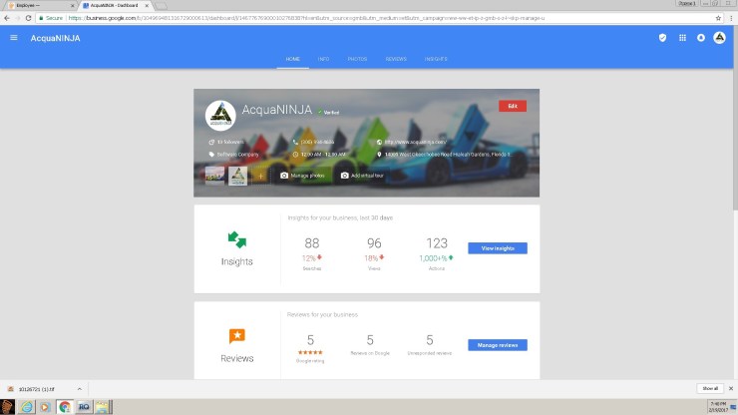The height and width of the screenshot is (415, 738).
Task: Click the View insights button
Action: point(497,248)
